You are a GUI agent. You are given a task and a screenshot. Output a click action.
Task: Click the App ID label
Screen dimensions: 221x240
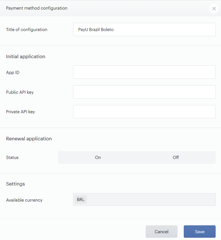13,73
